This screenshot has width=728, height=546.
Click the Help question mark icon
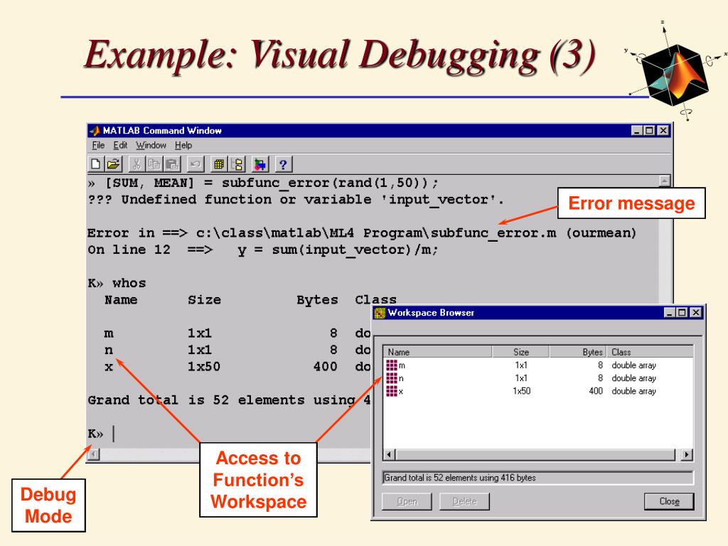point(283,164)
